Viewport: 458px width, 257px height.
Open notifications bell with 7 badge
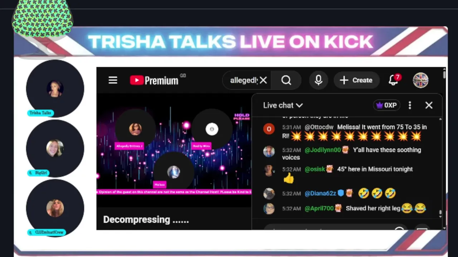[x=394, y=80]
